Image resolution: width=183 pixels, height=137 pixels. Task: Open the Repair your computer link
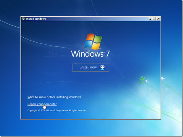tap(42, 104)
